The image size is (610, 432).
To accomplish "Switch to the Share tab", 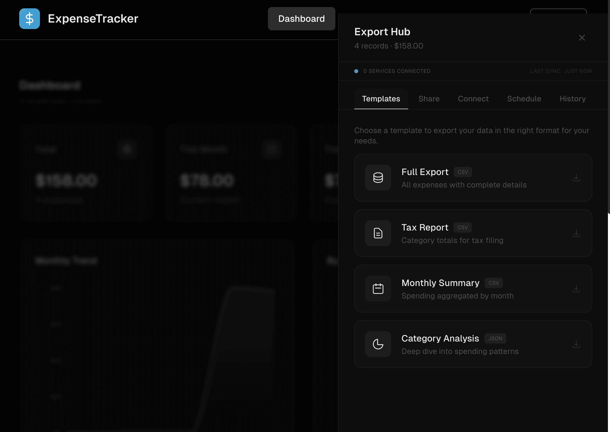I will [429, 99].
